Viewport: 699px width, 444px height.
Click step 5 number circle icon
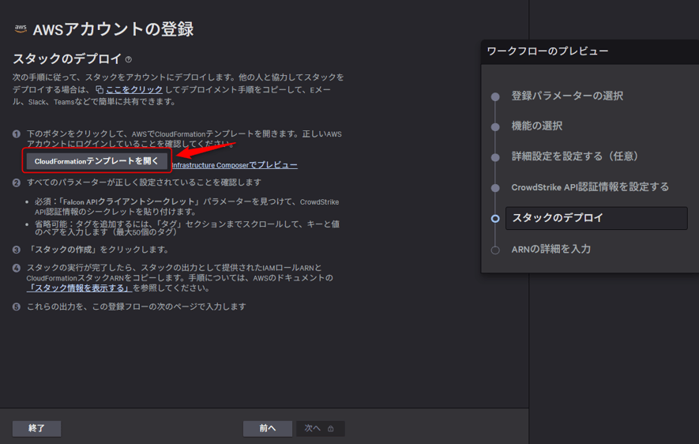point(17,307)
